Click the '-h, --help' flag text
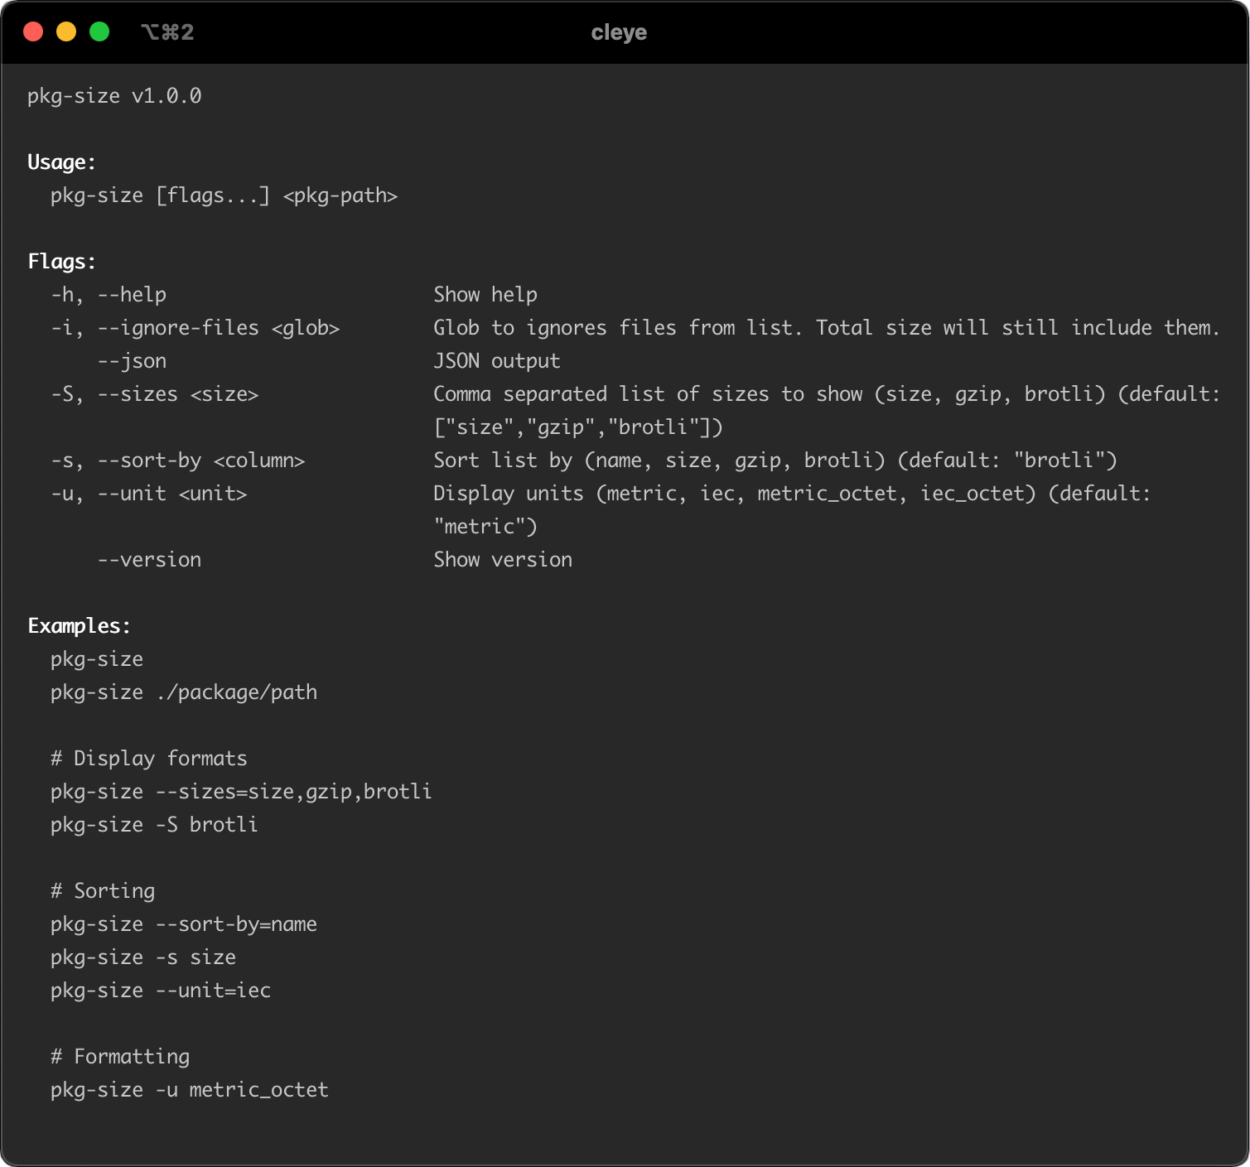This screenshot has height=1167, width=1250. pos(109,295)
